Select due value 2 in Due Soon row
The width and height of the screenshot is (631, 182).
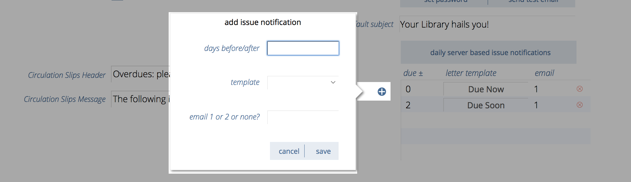pos(408,105)
